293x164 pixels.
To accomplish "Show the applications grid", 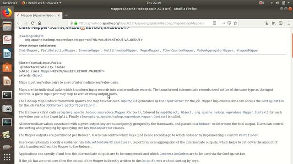I will click(x=7, y=157).
